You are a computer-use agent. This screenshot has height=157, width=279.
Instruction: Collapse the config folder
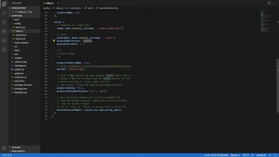[17, 24]
